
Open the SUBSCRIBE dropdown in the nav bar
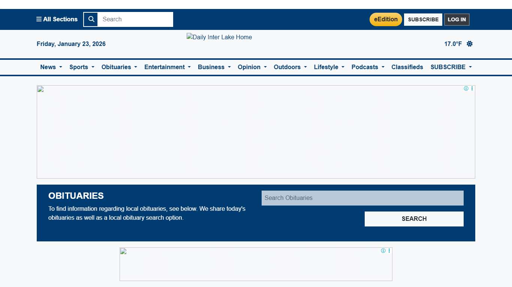coord(451,67)
